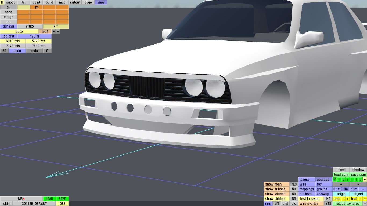Increase blob size with plus
The height and width of the screenshot is (206, 367).
(348, 199)
